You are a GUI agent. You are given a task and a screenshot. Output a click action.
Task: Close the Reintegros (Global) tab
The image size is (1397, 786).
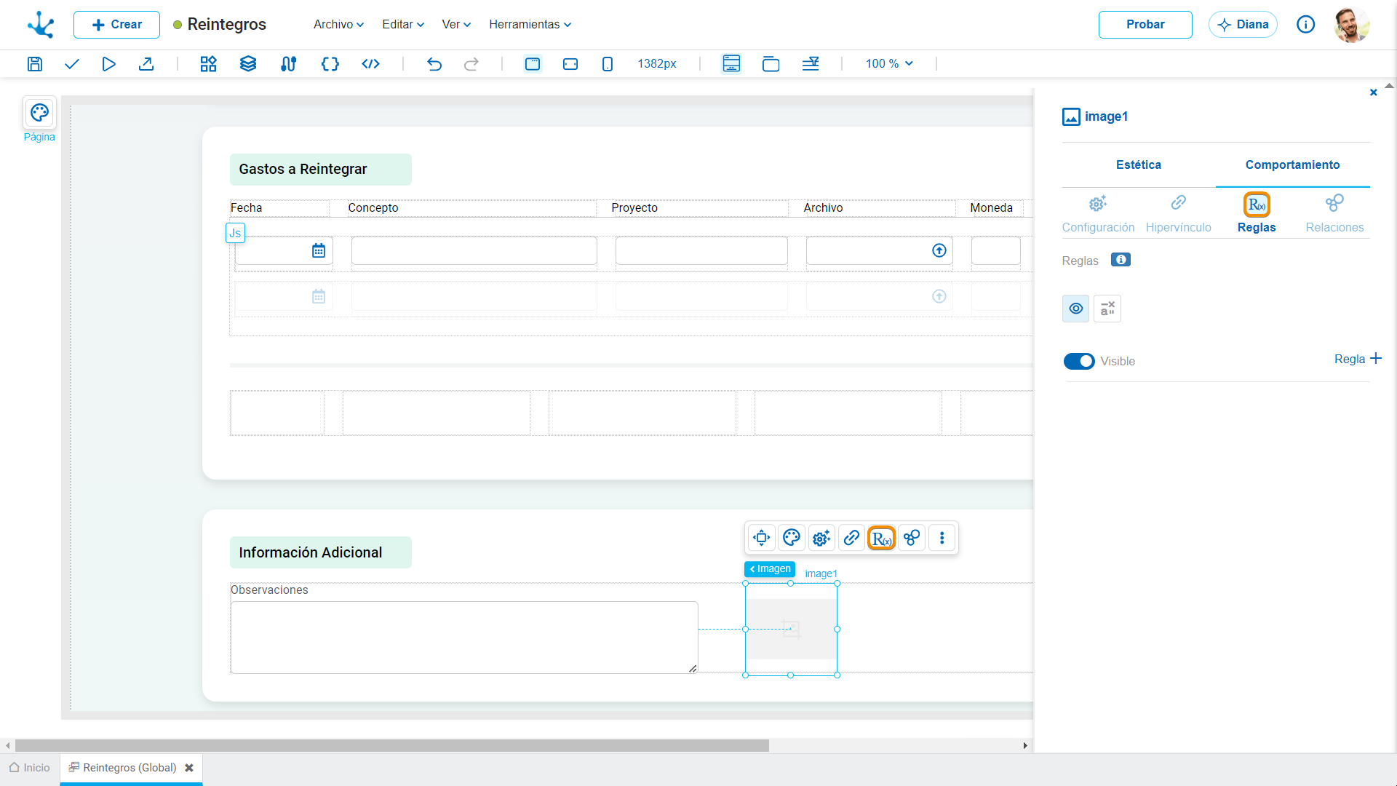[189, 768]
